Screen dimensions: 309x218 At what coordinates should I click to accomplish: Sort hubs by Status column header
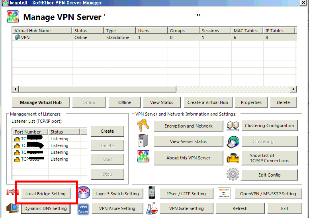point(88,31)
